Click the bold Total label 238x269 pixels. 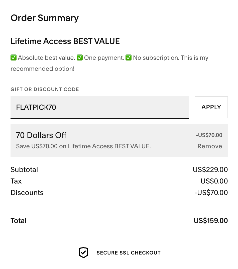pos(19,221)
